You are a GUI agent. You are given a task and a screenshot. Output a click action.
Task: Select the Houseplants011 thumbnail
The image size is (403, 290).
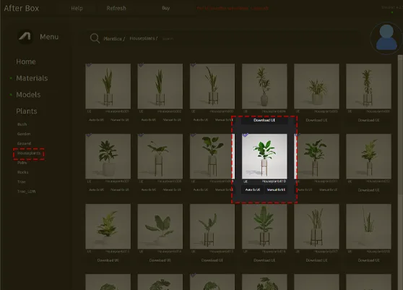tap(316, 156)
